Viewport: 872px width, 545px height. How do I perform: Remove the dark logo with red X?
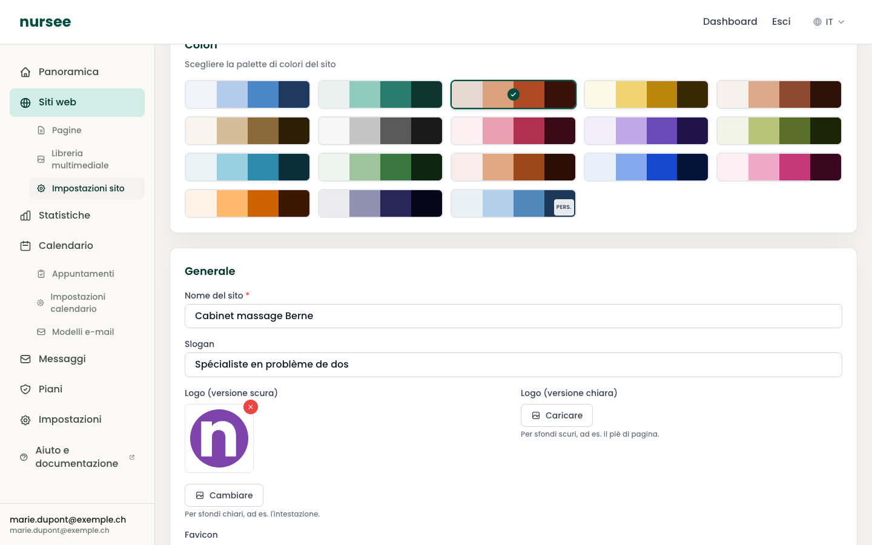[x=251, y=407]
